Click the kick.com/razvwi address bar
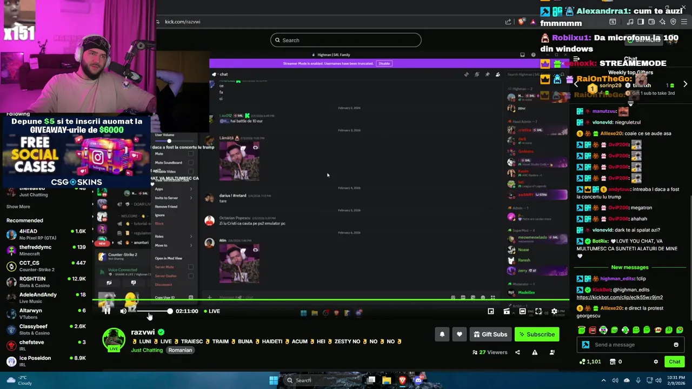 coord(183,22)
